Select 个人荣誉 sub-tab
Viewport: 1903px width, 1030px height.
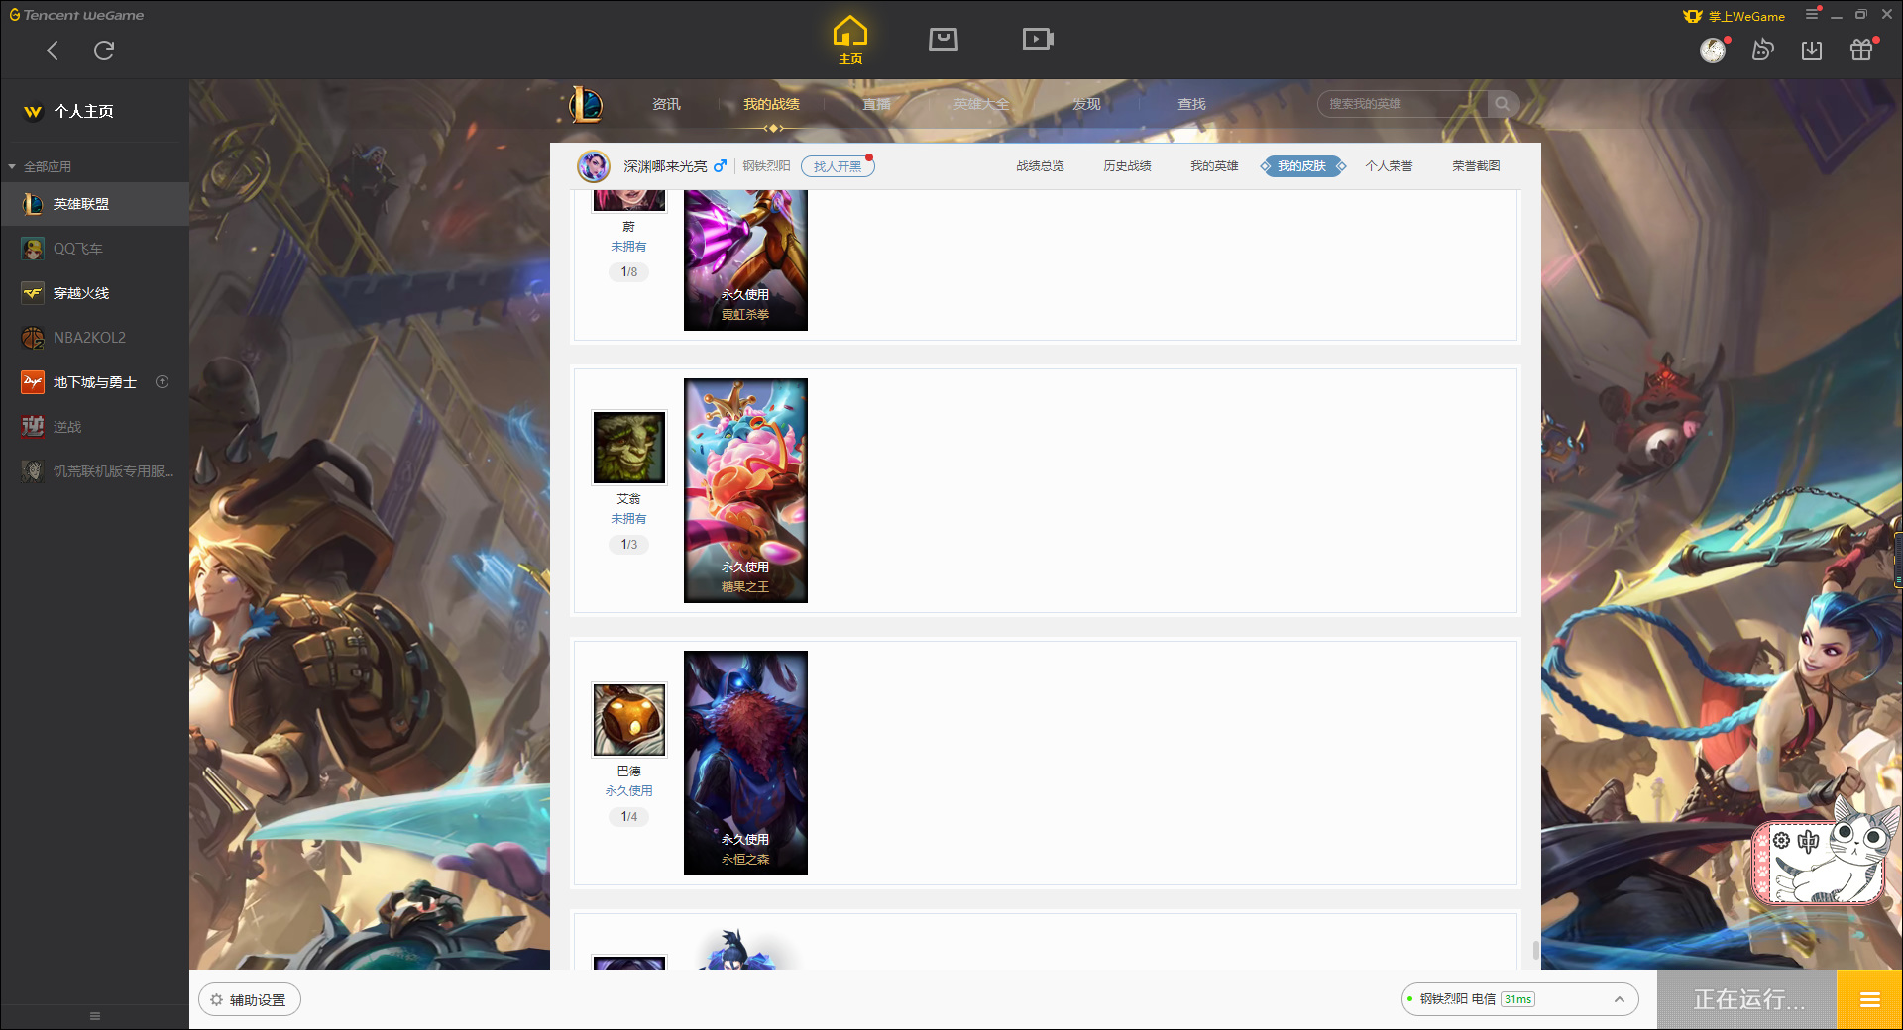(x=1389, y=166)
